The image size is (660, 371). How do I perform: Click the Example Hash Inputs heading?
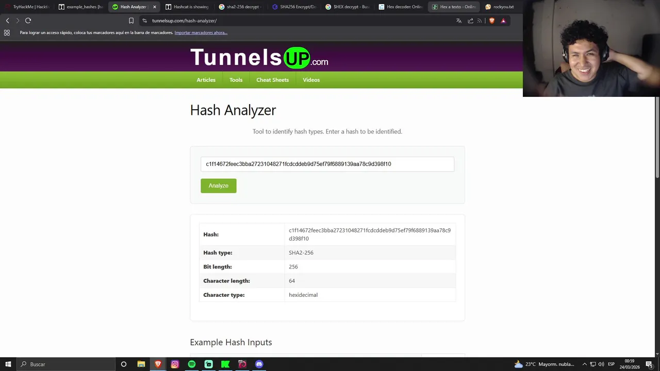(x=231, y=342)
